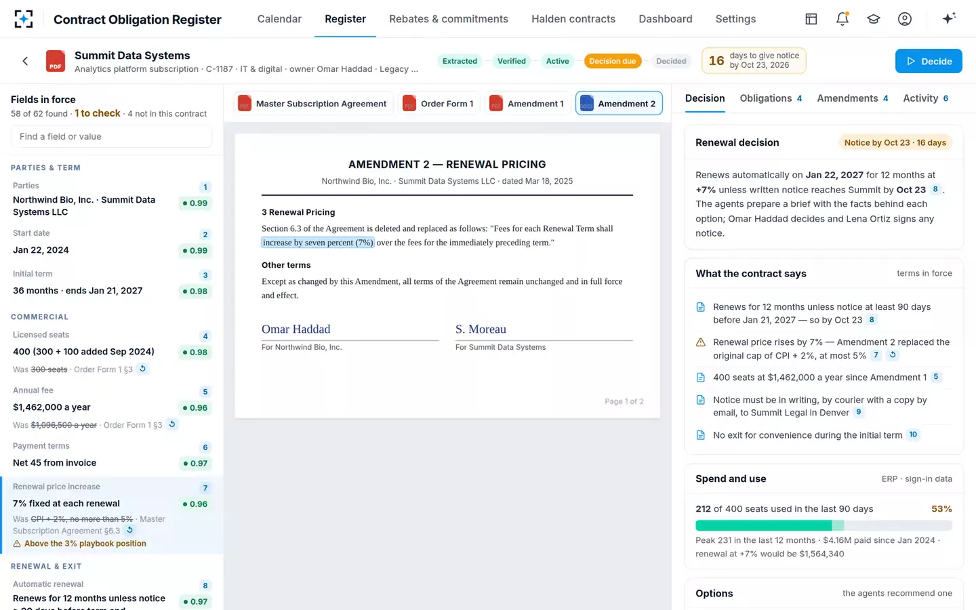The height and width of the screenshot is (610, 976).
Task: Open the layout panel icon in header
Action: pyautogui.click(x=811, y=19)
